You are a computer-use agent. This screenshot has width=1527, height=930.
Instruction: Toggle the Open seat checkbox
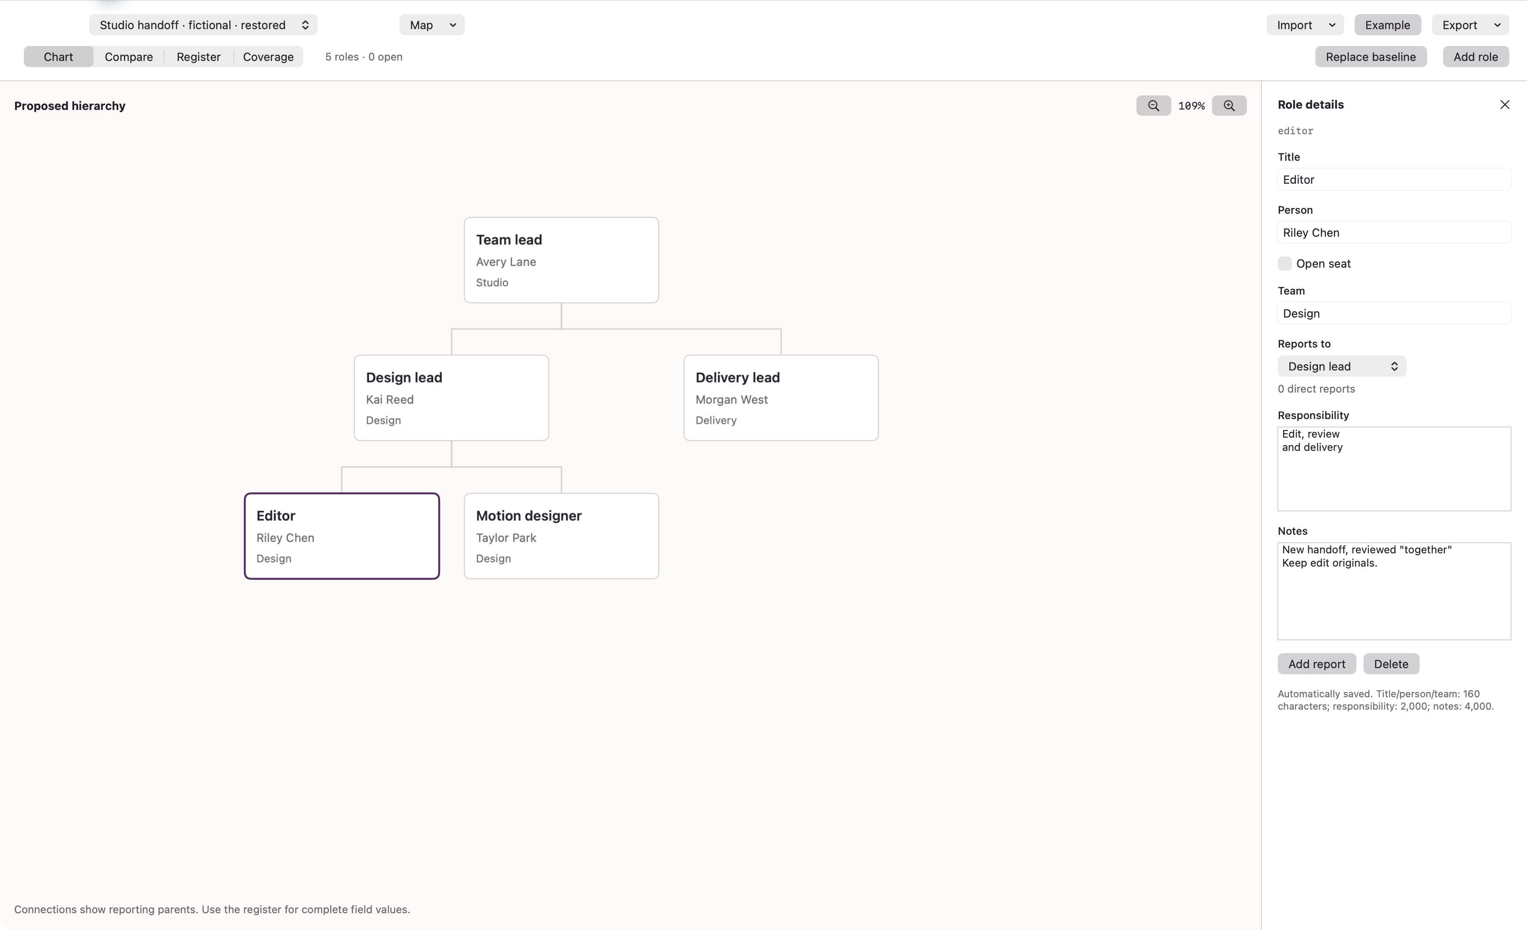click(1284, 264)
